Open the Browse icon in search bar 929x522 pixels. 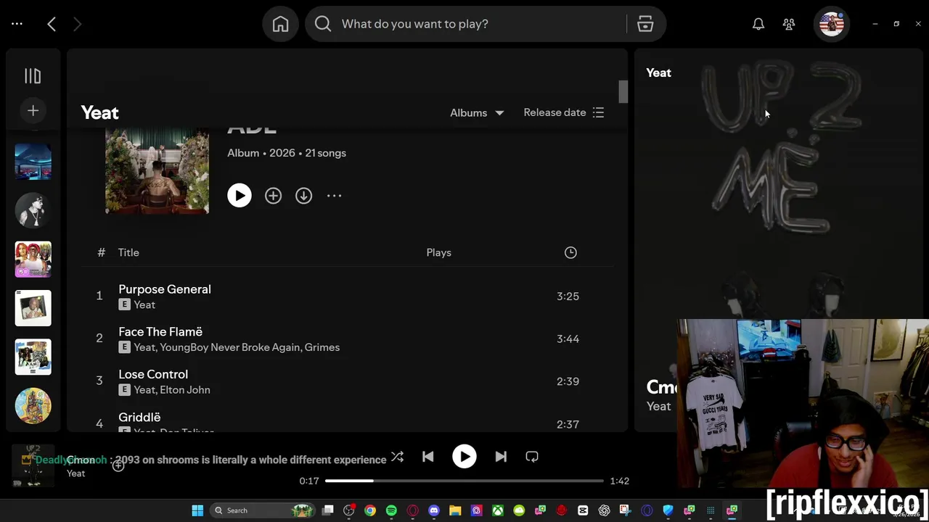point(645,24)
